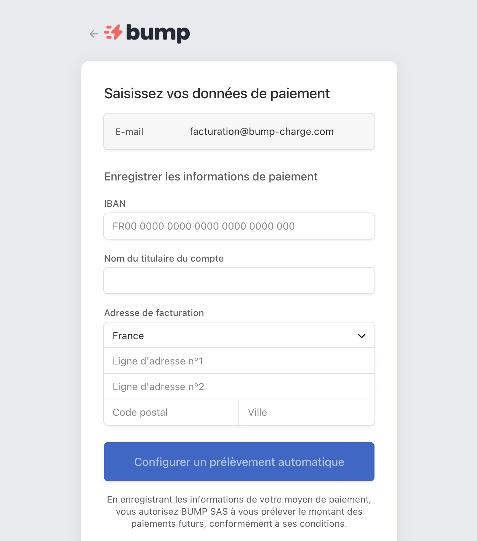The image size is (477, 541).
Task: Click the 'Adresse de facturation' label
Action: pyautogui.click(x=154, y=313)
